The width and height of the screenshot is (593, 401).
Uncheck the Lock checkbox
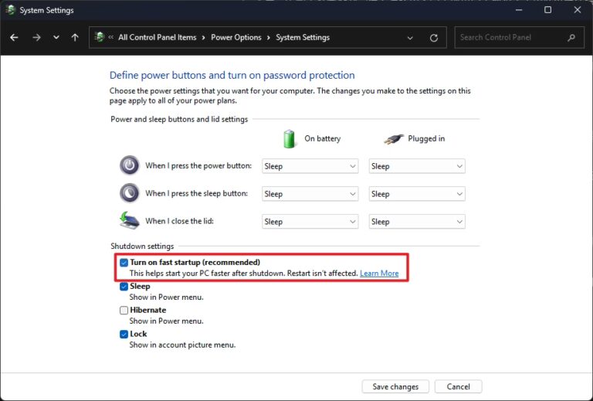coord(124,334)
